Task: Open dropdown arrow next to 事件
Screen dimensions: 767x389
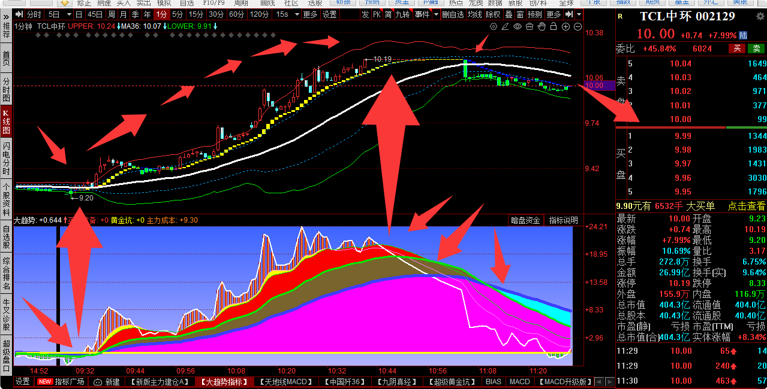Action: pyautogui.click(x=436, y=14)
